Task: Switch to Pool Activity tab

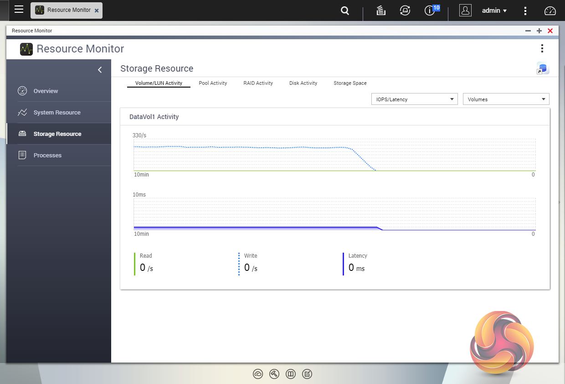Action: pyautogui.click(x=213, y=83)
